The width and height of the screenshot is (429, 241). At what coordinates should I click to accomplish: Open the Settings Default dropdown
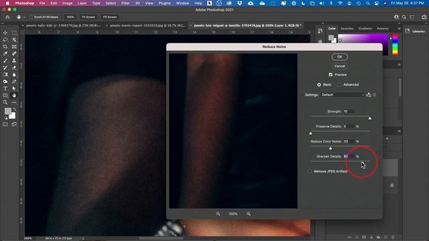[x=343, y=95]
